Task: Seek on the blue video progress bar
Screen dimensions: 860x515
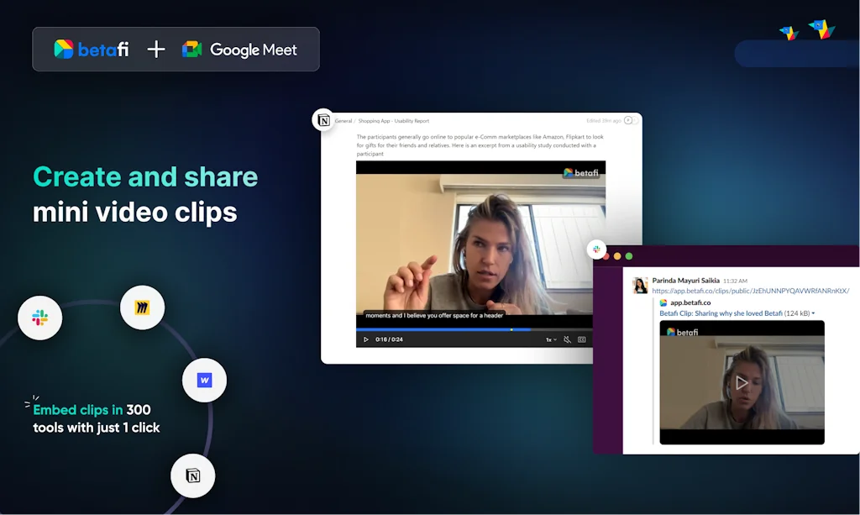Action: point(443,329)
